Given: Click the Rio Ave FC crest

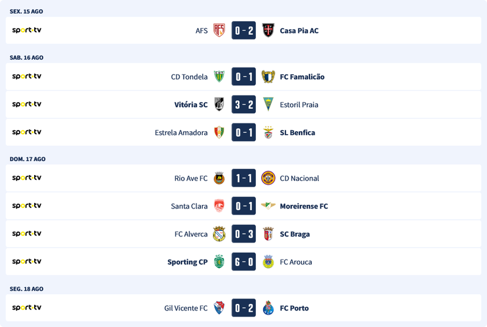Looking at the screenshot, I should point(219,178).
